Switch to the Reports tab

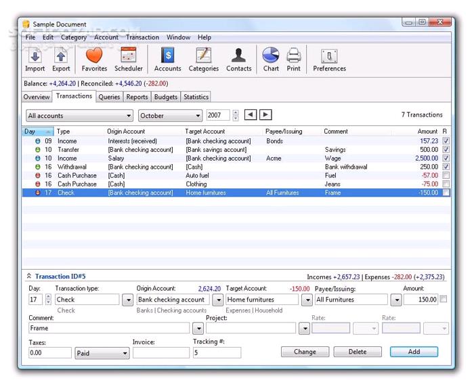pos(137,97)
